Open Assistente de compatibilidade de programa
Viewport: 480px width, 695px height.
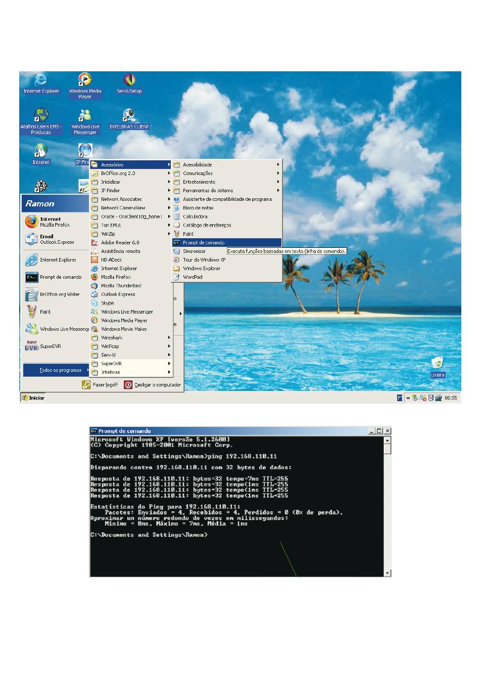(227, 199)
